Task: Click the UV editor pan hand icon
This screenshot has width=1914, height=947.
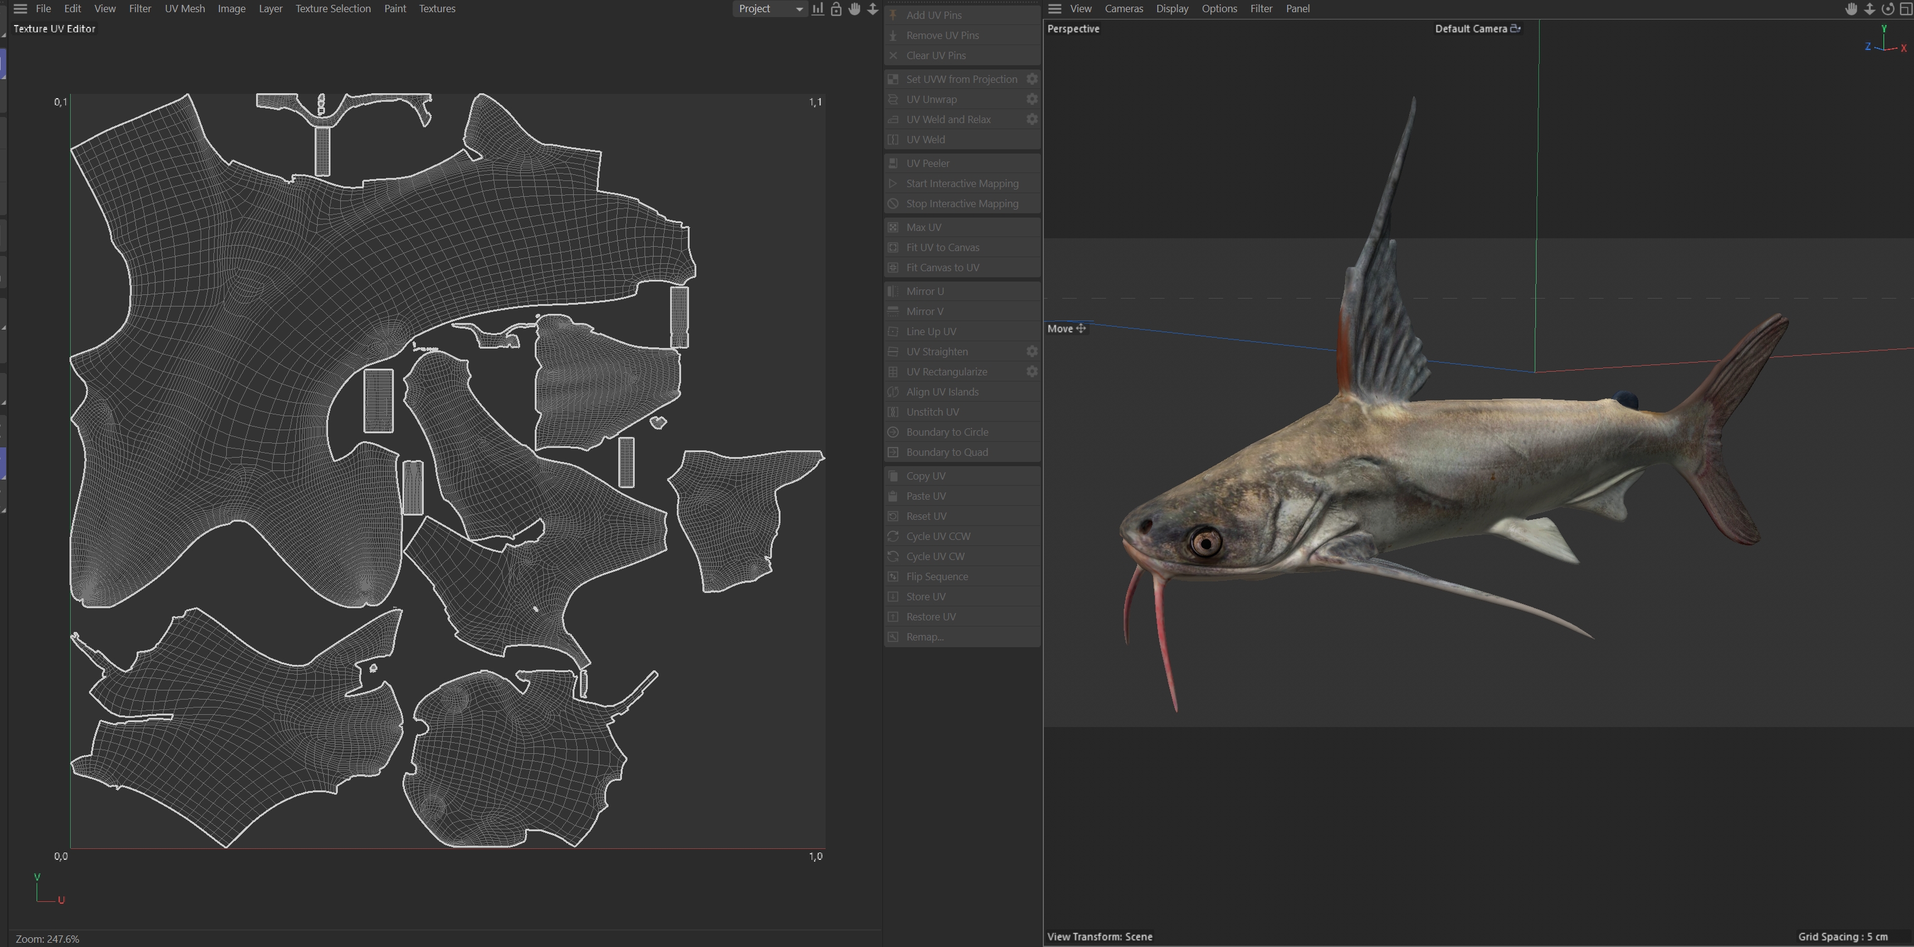Action: tap(854, 9)
